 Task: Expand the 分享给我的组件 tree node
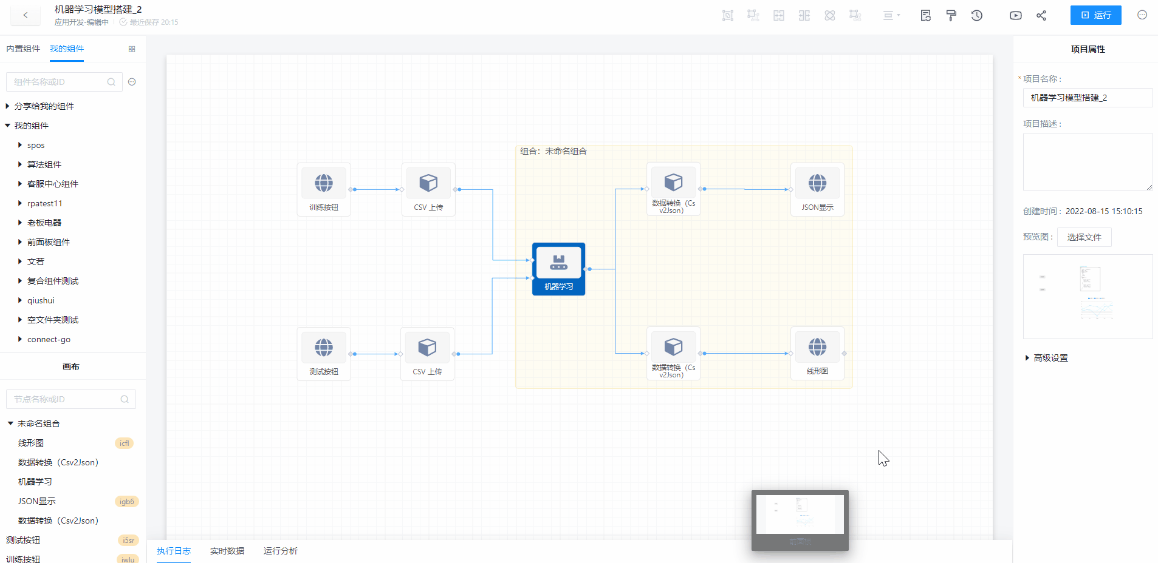(7, 106)
